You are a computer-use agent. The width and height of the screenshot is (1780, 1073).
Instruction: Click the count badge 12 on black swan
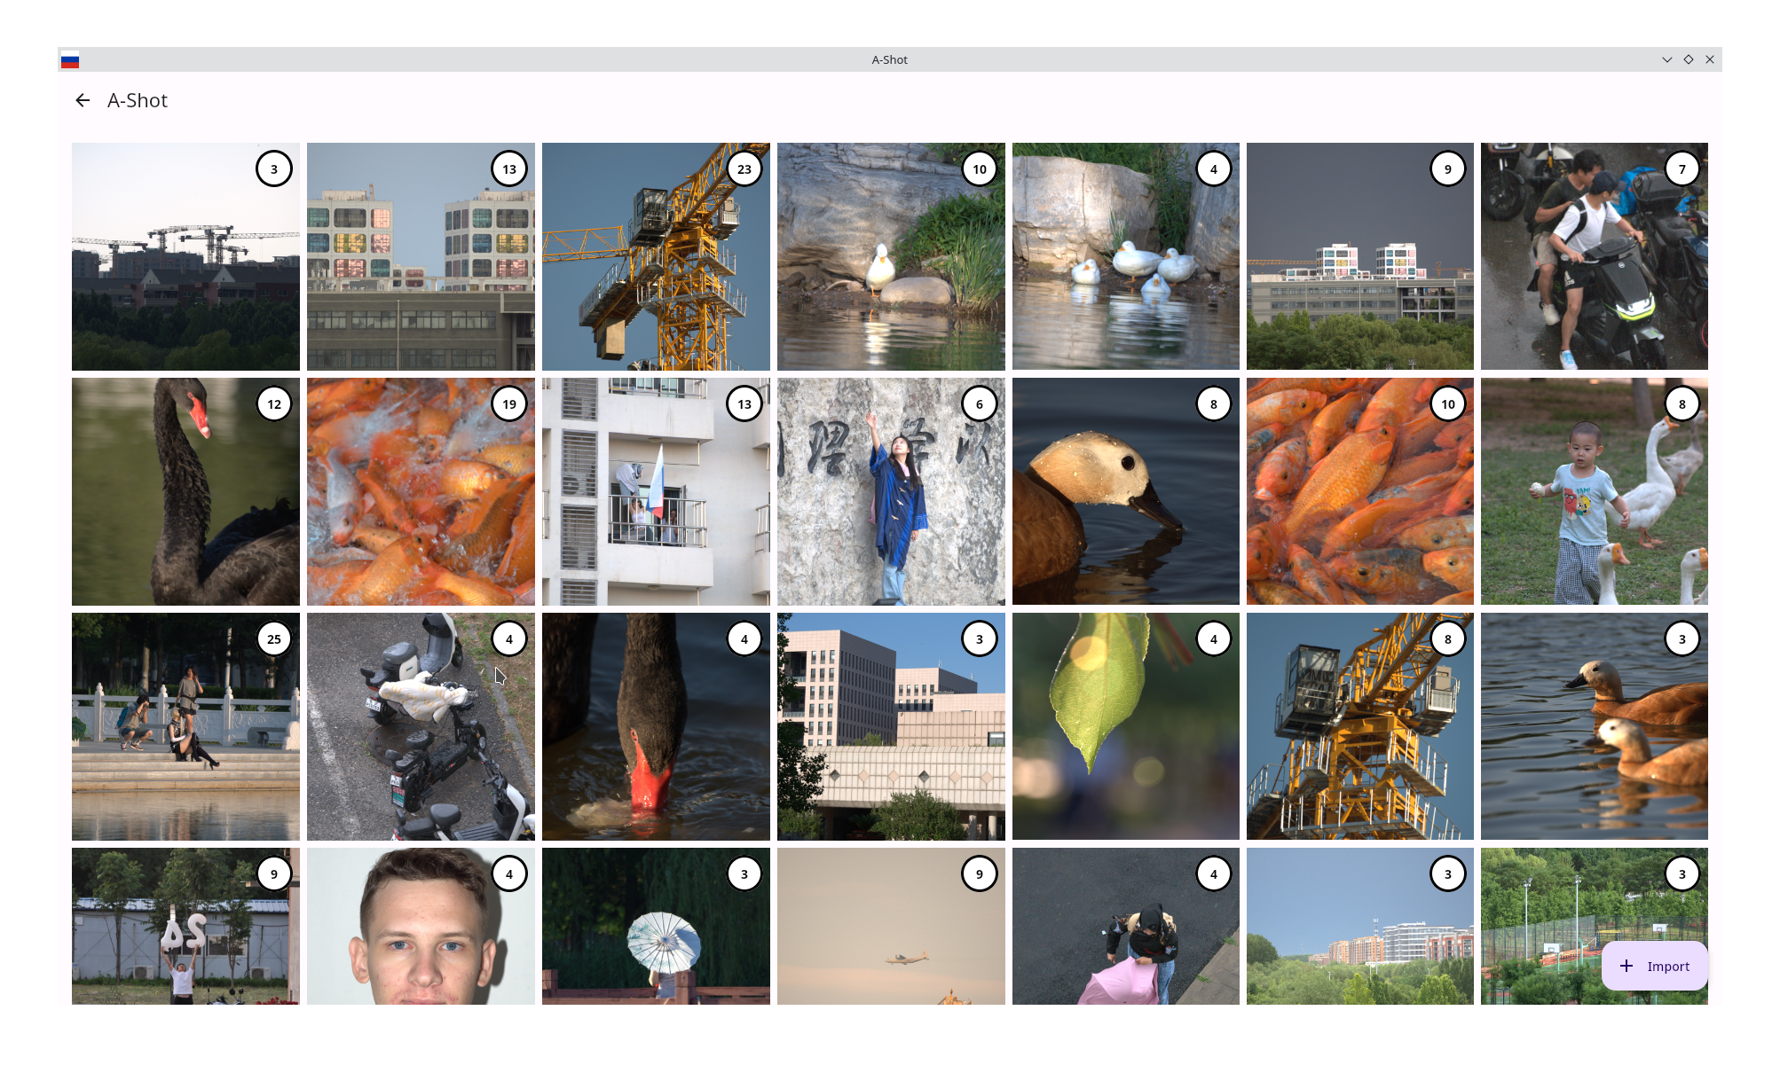click(274, 404)
